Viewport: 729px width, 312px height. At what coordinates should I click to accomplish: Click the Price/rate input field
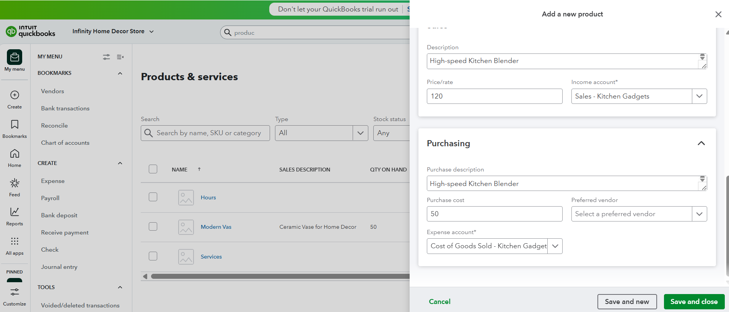(x=495, y=96)
